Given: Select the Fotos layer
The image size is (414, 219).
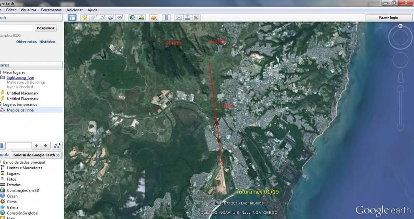Looking at the screenshot, I should pyautogui.click(x=11, y=179).
